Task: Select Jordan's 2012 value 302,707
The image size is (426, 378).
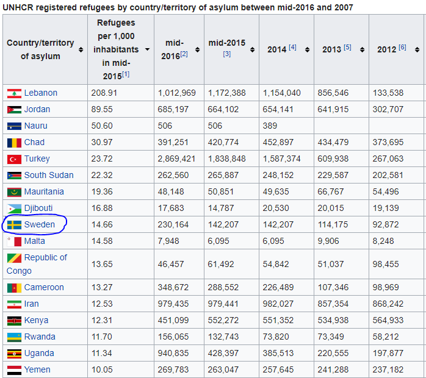Action: coord(388,109)
